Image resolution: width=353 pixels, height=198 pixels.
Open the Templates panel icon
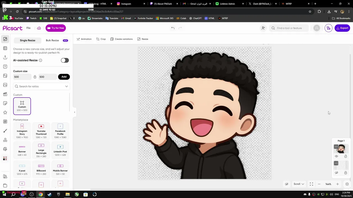pos(5,48)
